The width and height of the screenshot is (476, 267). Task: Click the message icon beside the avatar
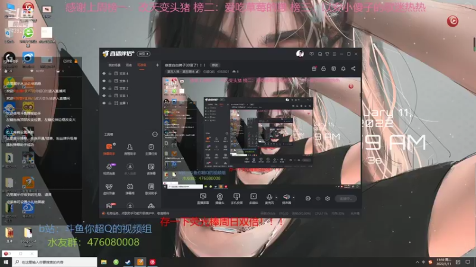[x=311, y=54]
